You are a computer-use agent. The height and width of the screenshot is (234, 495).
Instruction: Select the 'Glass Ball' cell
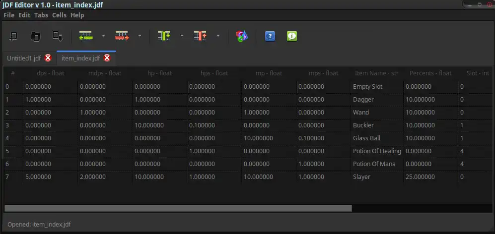coord(377,138)
